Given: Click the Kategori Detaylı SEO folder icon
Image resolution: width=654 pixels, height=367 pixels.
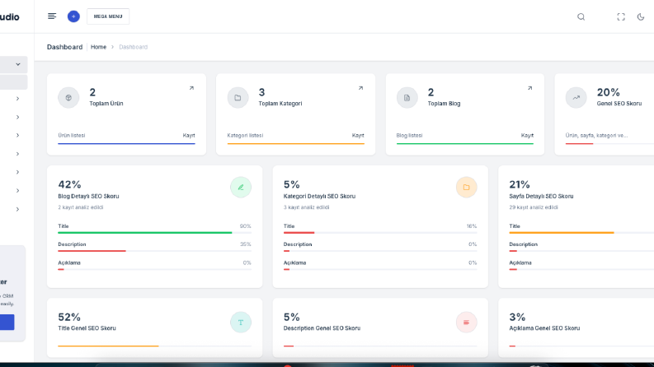Looking at the screenshot, I should 466,188.
